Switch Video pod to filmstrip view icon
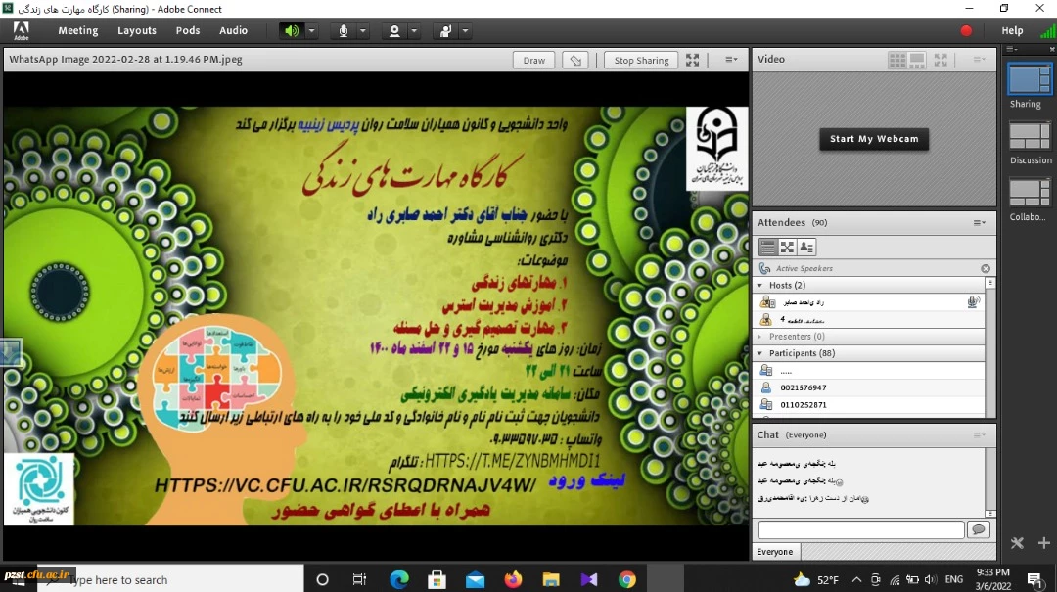Image resolution: width=1057 pixels, height=592 pixels. coord(918,60)
